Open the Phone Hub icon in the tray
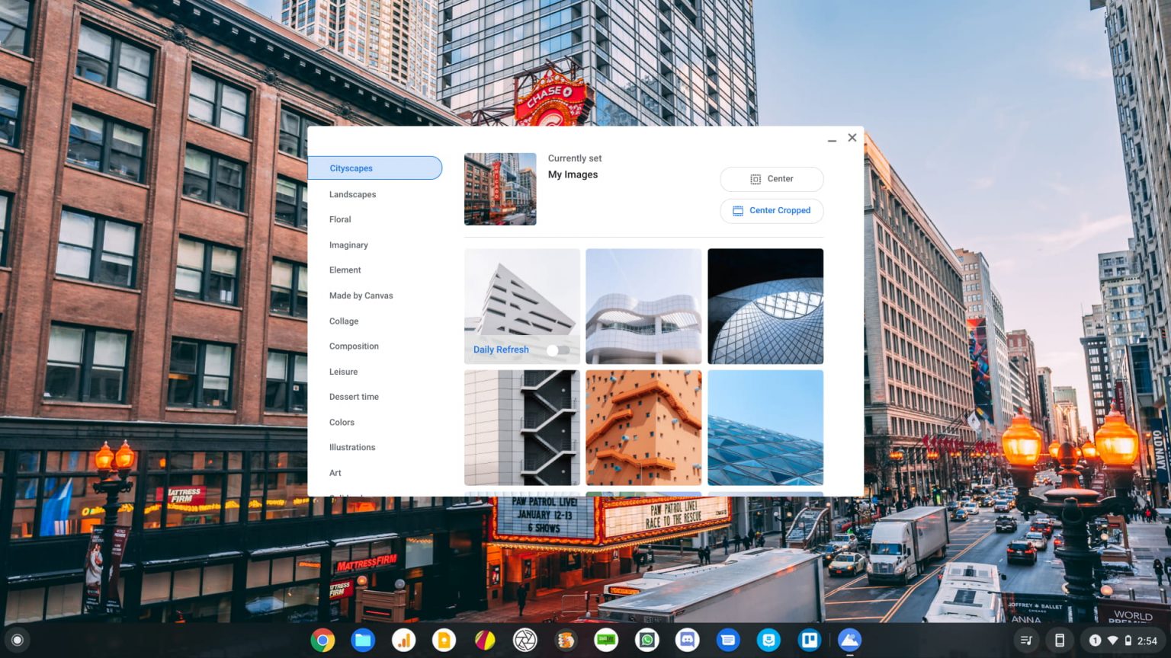The height and width of the screenshot is (658, 1171). click(1060, 640)
